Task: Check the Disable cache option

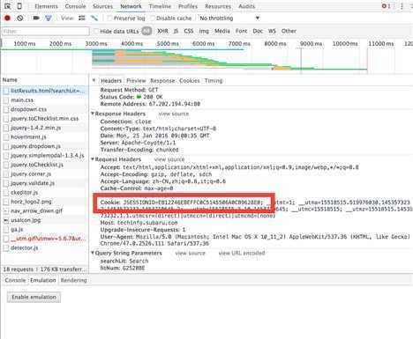Action: (152, 18)
